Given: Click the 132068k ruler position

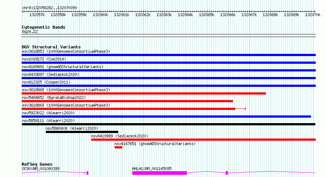Looking at the screenshot, I should pyautogui.click(x=270, y=15).
